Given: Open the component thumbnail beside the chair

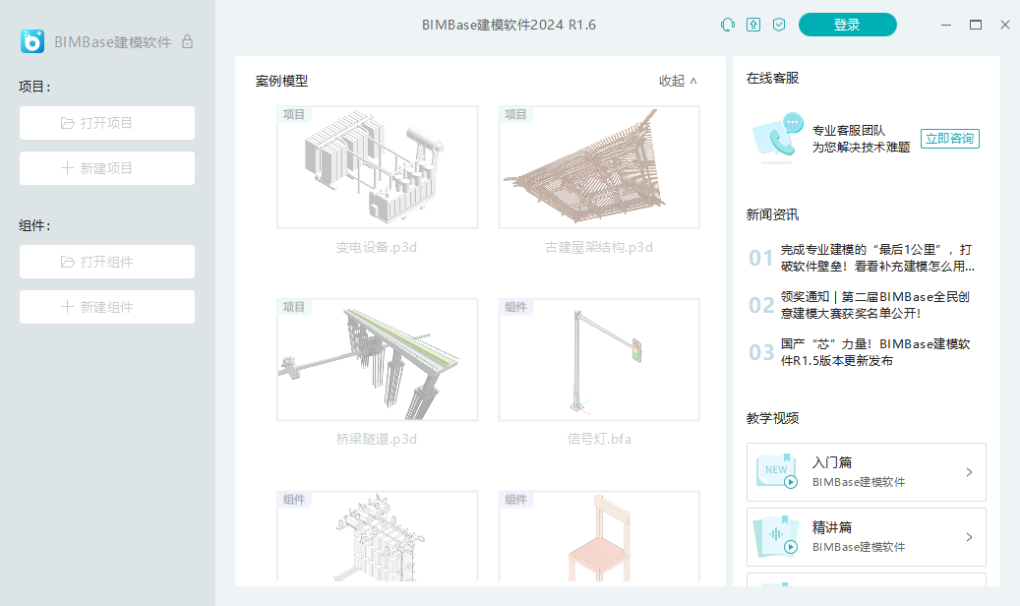Looking at the screenshot, I should (378, 536).
